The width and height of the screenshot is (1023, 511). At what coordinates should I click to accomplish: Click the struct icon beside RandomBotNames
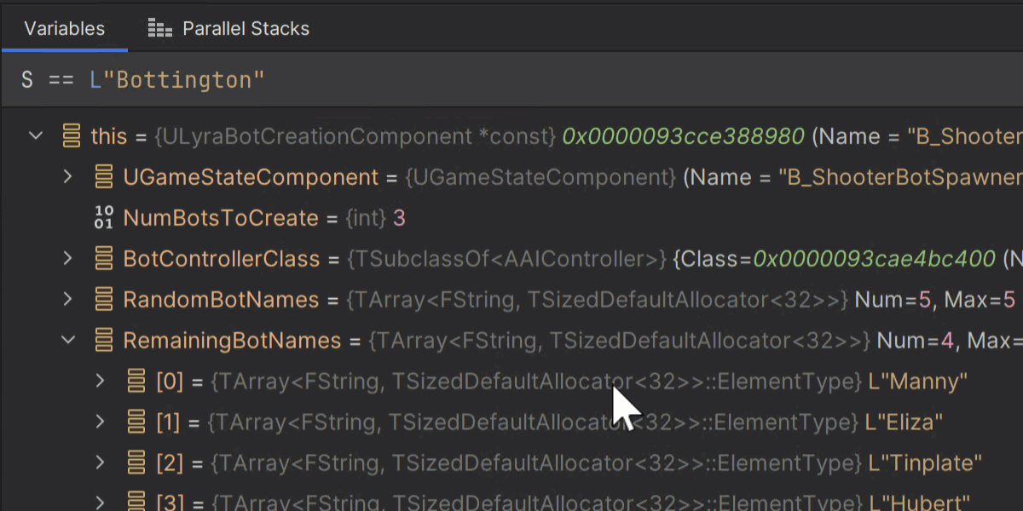click(104, 299)
